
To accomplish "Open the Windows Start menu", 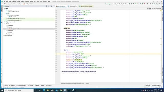I will point(2,90).
